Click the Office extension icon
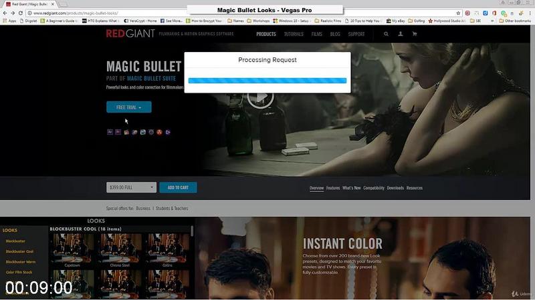Viewport: 535px width, 300px height. coord(494,13)
